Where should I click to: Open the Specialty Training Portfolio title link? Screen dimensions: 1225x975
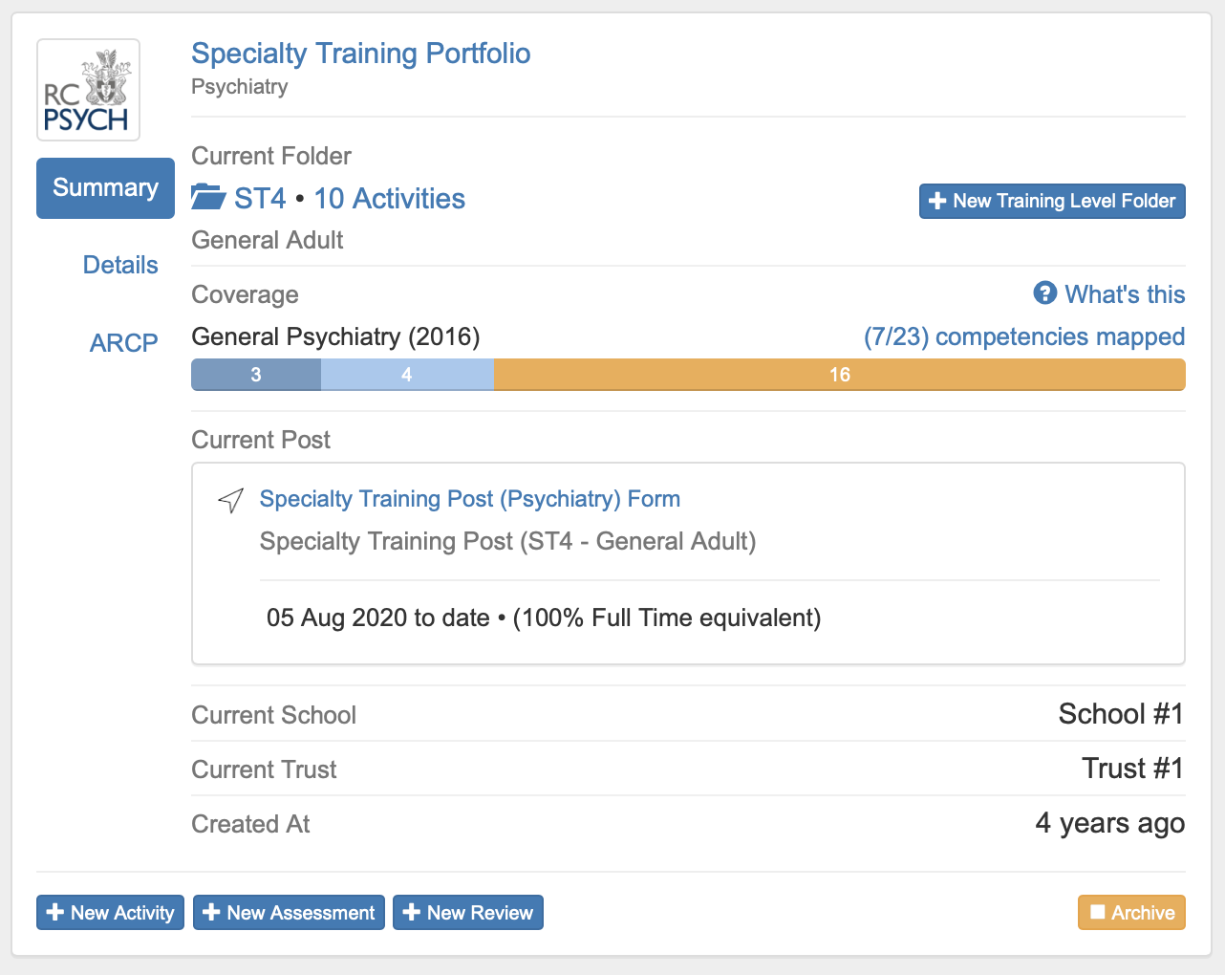(x=360, y=54)
